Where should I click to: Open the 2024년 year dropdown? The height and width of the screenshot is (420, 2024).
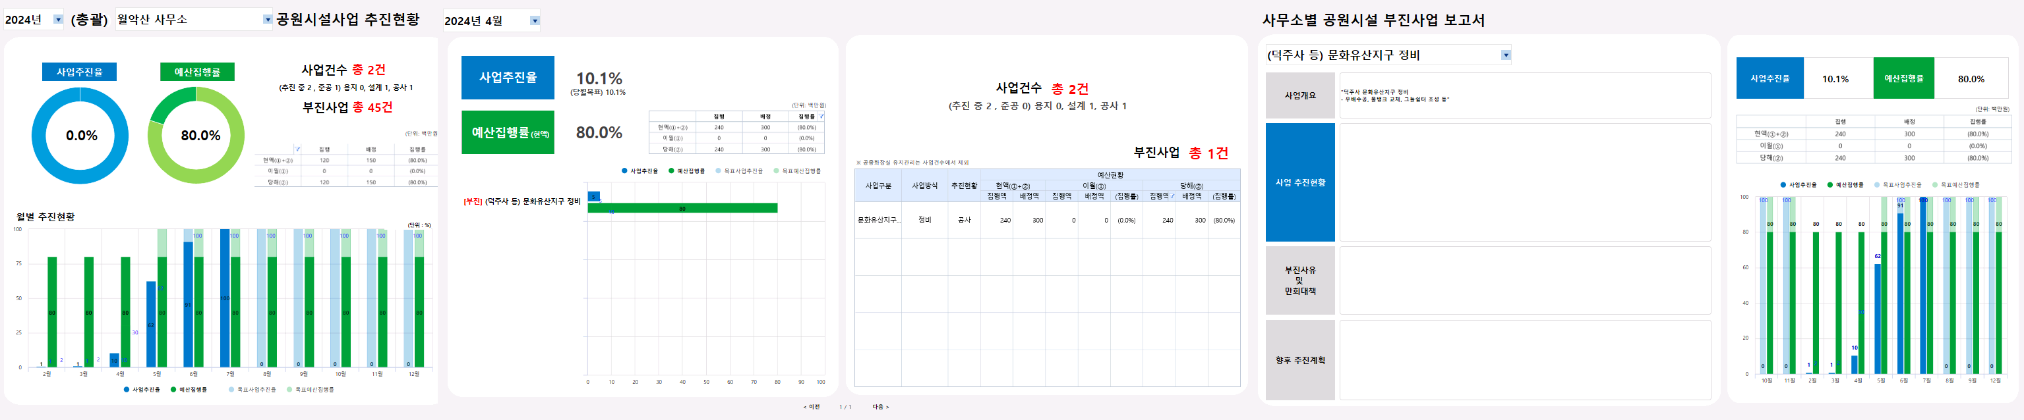pos(57,20)
